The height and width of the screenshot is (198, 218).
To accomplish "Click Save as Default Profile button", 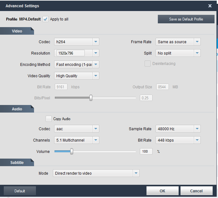I will (186, 19).
